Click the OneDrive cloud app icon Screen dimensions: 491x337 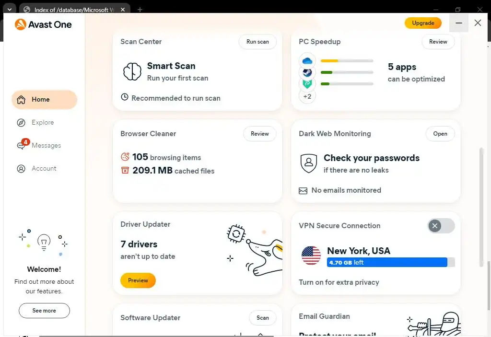click(x=307, y=61)
